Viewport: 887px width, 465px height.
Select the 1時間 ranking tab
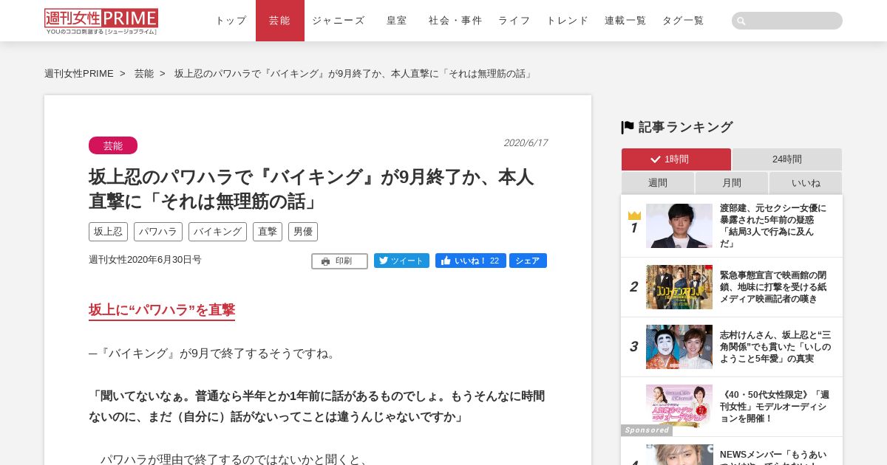(676, 159)
